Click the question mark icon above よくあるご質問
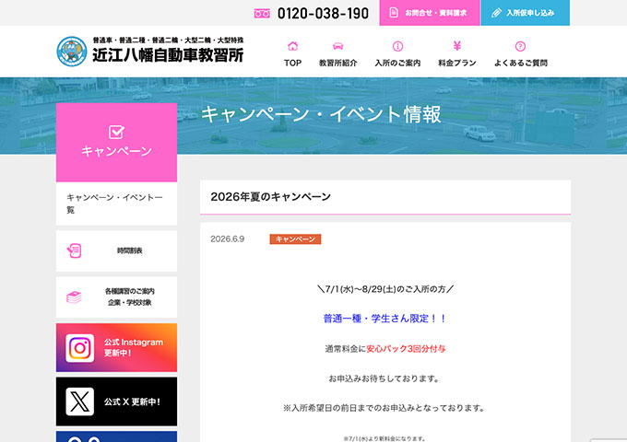This screenshot has height=442, width=627. tap(520, 46)
